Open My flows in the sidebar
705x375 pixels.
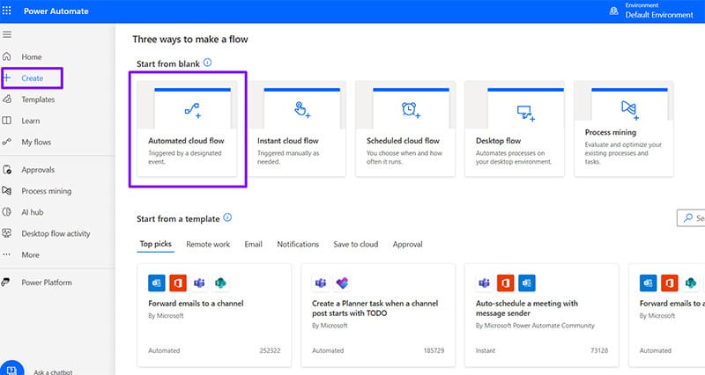point(37,142)
